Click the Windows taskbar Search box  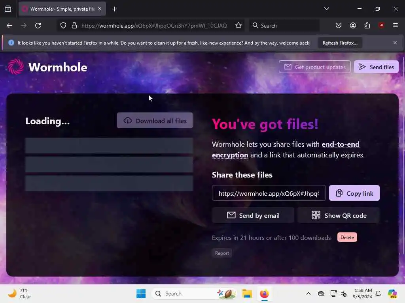point(194,294)
